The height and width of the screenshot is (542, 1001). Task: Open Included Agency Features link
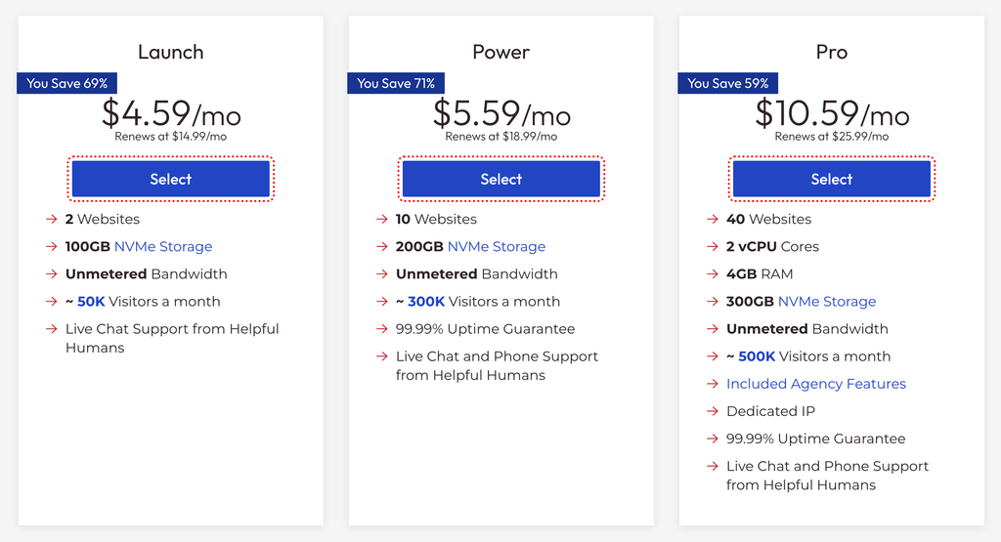[x=816, y=384]
